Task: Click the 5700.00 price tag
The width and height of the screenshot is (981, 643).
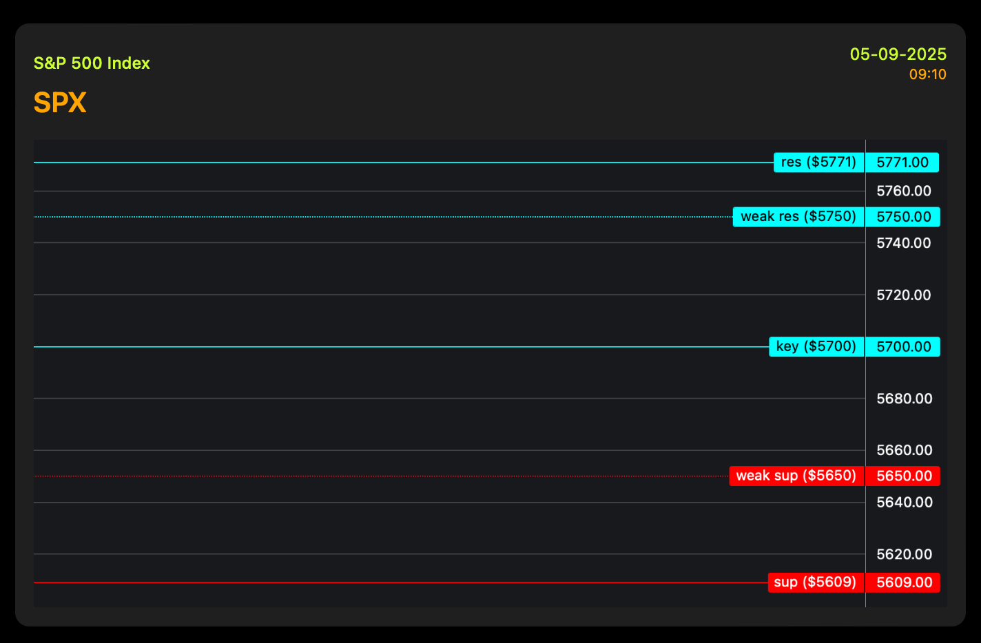Action: coord(903,346)
